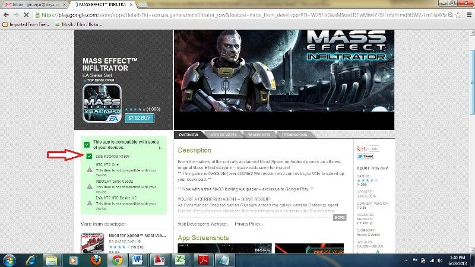
Task: Open the Privacy Policy link
Action: (x=248, y=224)
